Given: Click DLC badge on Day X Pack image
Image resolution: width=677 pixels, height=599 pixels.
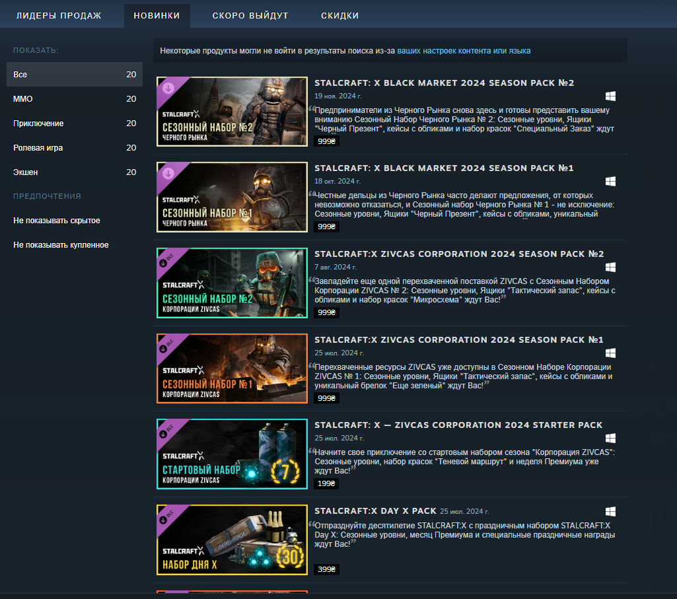Looking at the screenshot, I should (x=166, y=517).
